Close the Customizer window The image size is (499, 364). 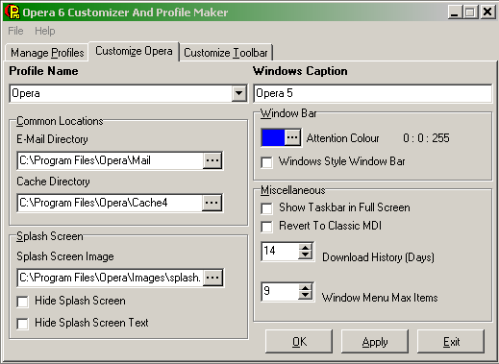pos(487,12)
